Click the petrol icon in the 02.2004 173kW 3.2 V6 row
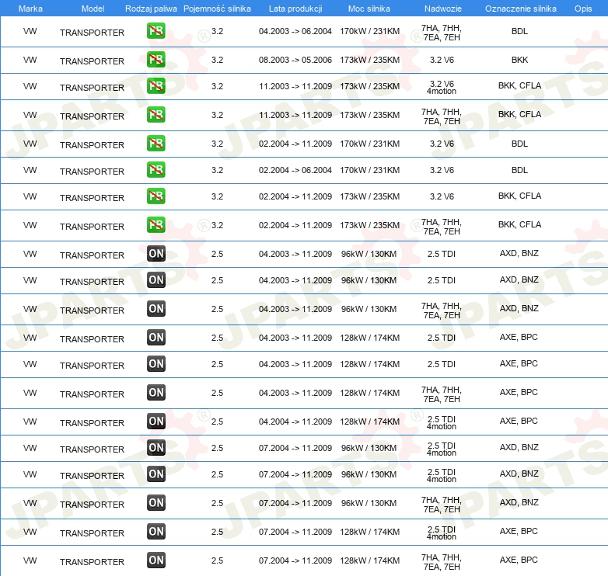The image size is (608, 576). (155, 196)
